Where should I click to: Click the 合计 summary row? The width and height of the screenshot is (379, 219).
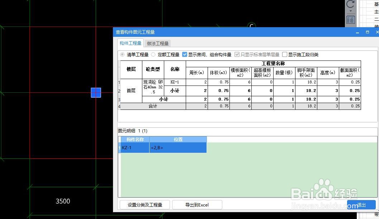point(152,106)
